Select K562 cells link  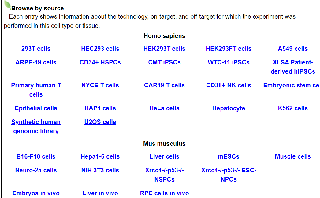(293, 108)
